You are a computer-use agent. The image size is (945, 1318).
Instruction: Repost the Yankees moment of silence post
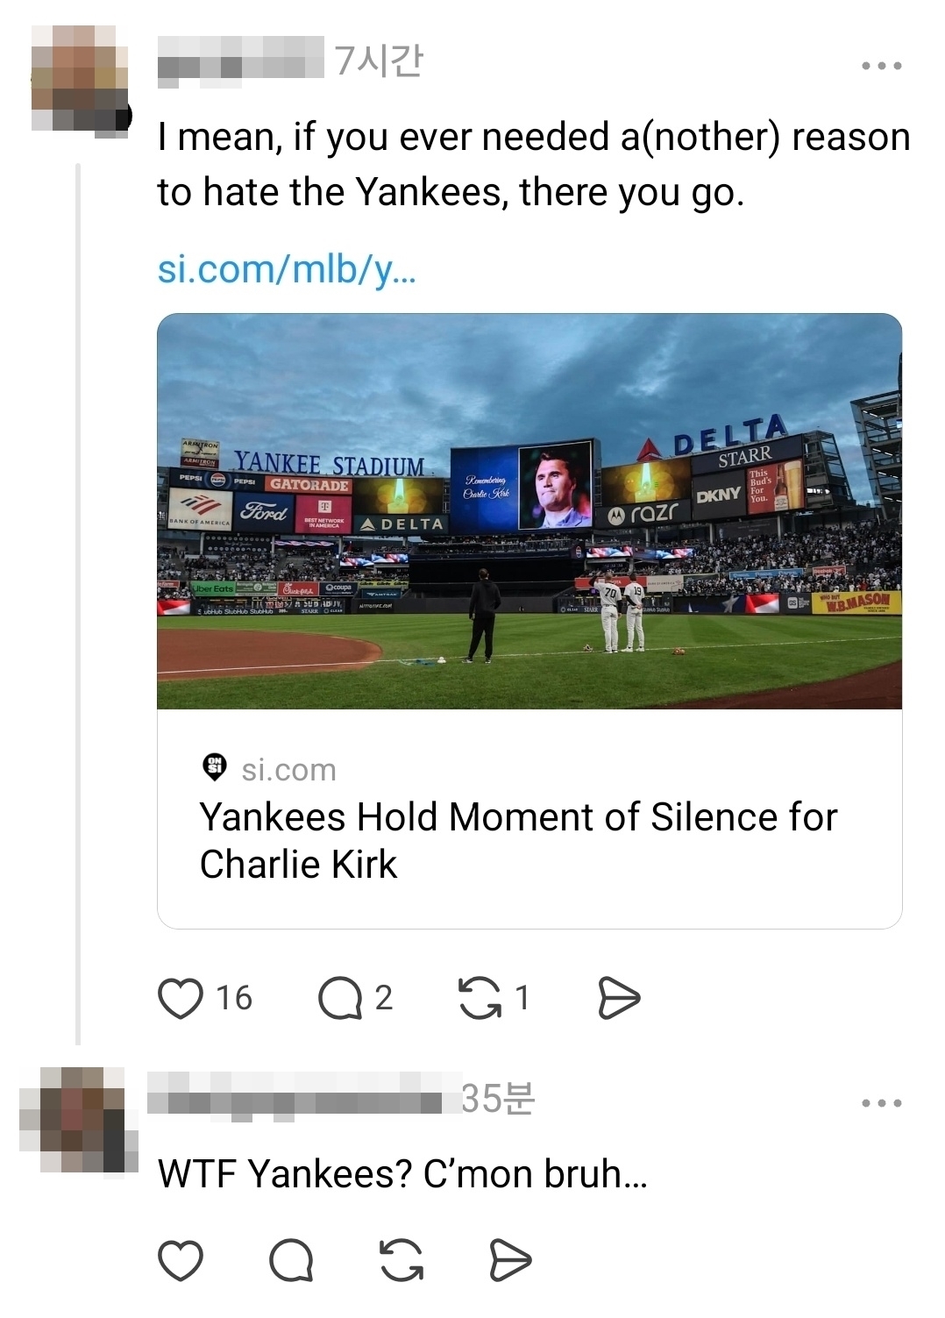480,998
